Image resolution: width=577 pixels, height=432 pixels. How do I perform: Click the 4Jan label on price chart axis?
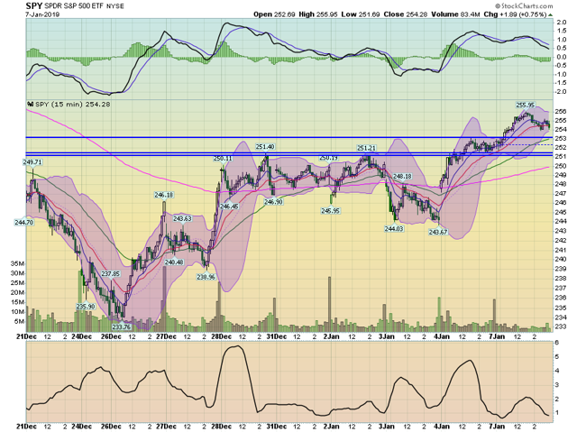click(442, 336)
